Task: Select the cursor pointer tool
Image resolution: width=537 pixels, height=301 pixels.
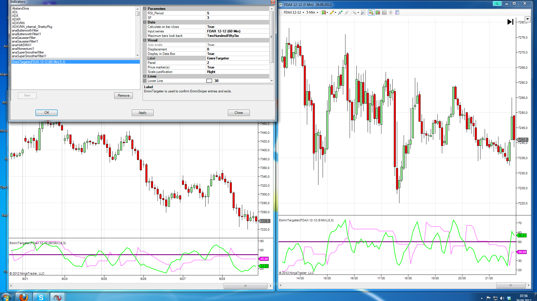Action: pos(356,12)
